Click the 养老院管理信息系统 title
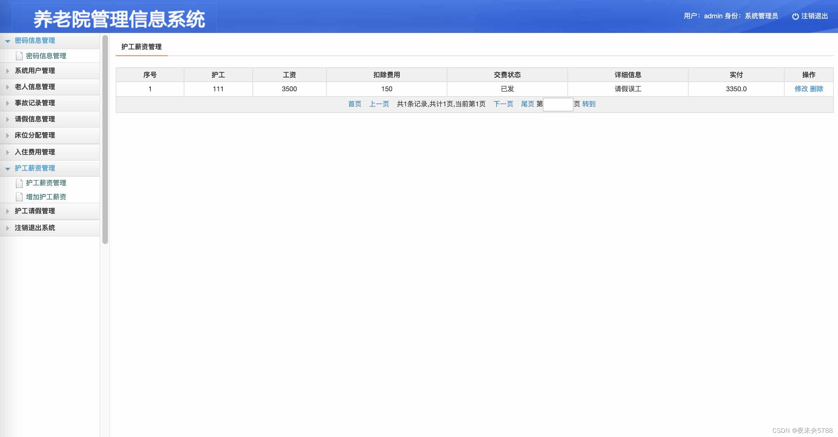 point(119,19)
